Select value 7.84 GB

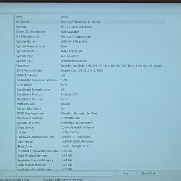point(67,155)
